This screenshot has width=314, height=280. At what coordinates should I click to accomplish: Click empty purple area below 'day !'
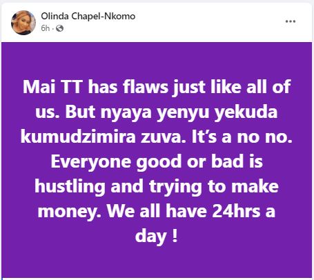point(157,262)
